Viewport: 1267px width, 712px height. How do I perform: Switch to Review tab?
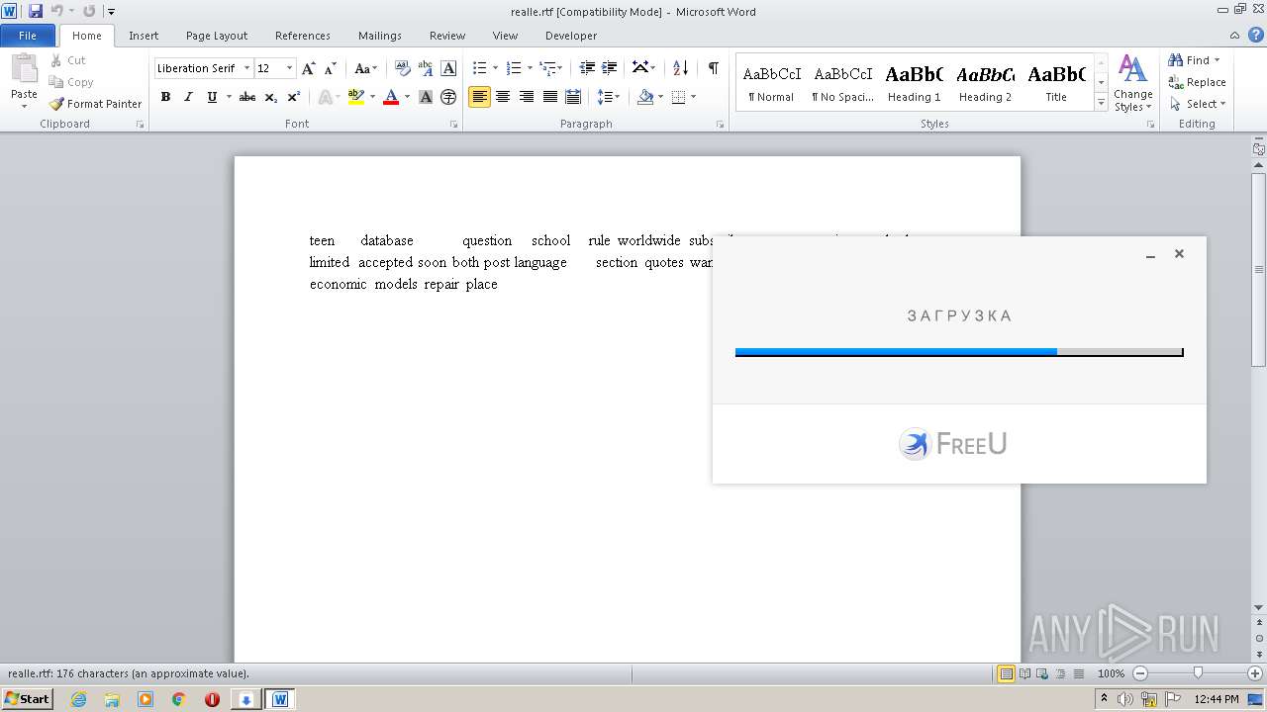click(x=447, y=36)
